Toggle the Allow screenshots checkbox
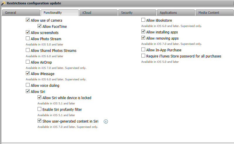 [28, 33]
